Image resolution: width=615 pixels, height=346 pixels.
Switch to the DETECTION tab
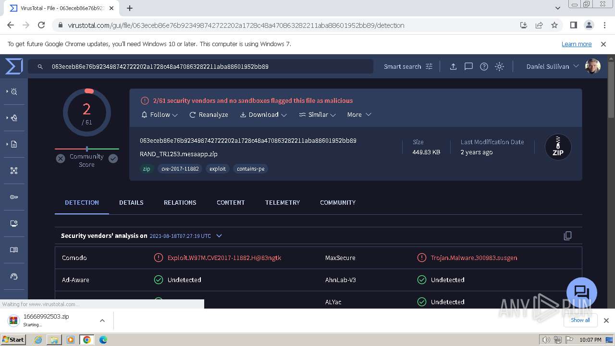point(82,203)
